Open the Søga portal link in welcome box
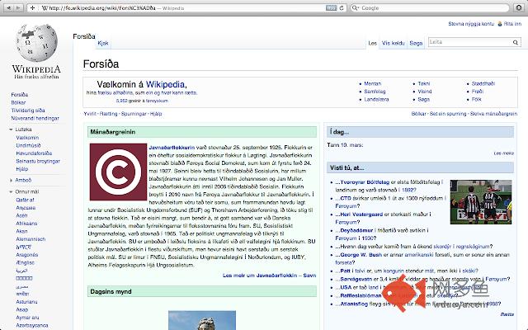 pyautogui.click(x=423, y=99)
